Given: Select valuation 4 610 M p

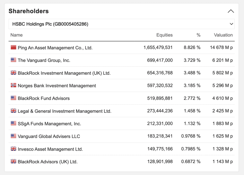Looking at the screenshot, I should click(x=222, y=98).
